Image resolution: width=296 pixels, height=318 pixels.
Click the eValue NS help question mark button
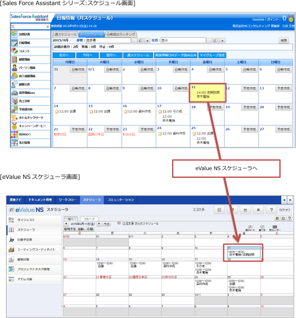[x=271, y=210]
